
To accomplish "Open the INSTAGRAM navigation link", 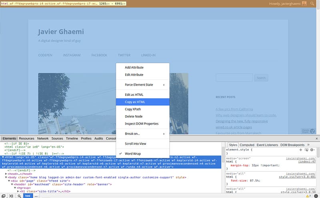I will click(72, 55).
